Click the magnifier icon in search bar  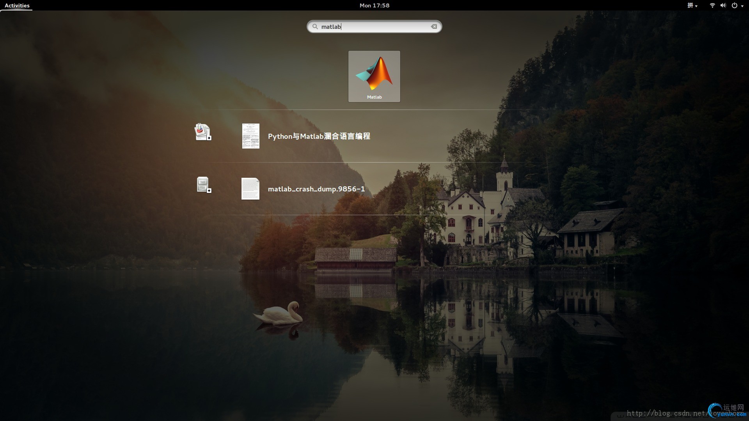click(315, 27)
